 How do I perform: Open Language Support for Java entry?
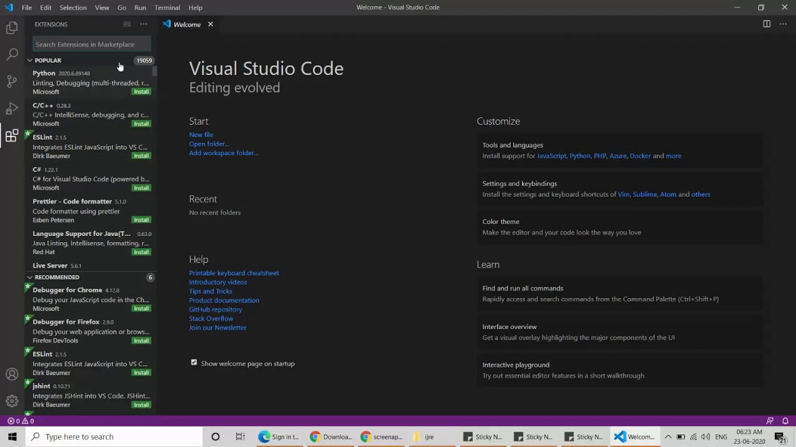point(91,243)
